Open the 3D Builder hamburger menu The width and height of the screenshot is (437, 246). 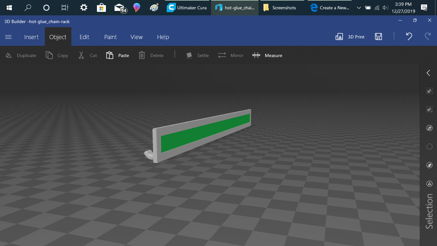8,37
